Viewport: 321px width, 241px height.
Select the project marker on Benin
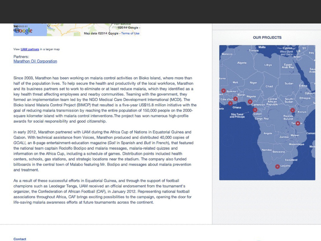click(236, 99)
